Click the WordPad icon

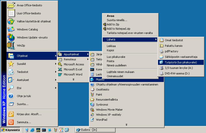[92, 120]
